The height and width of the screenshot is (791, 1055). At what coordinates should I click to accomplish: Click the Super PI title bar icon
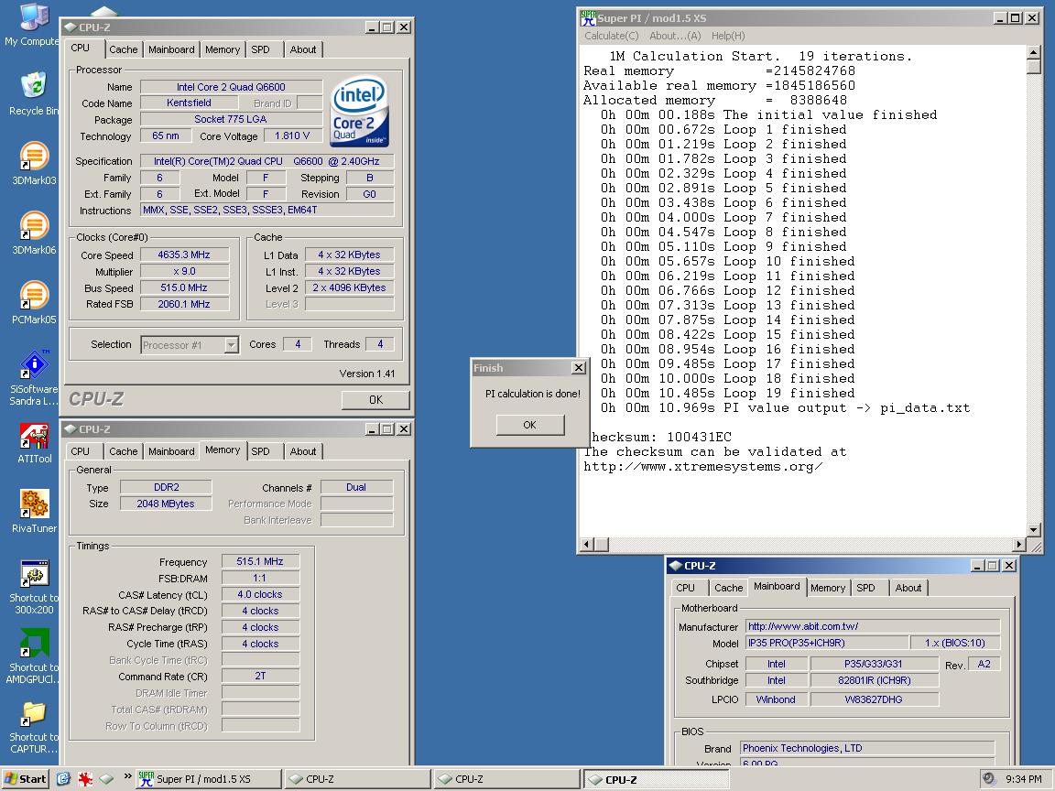pyautogui.click(x=588, y=17)
